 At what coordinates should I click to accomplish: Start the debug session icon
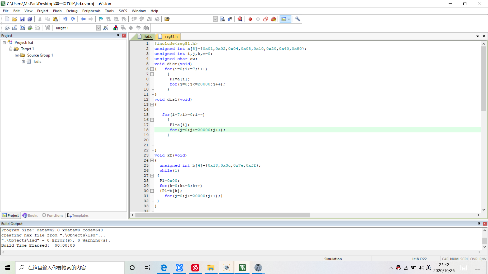point(240,19)
